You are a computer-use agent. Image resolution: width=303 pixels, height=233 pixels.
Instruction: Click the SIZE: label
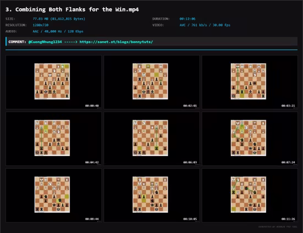(10, 19)
